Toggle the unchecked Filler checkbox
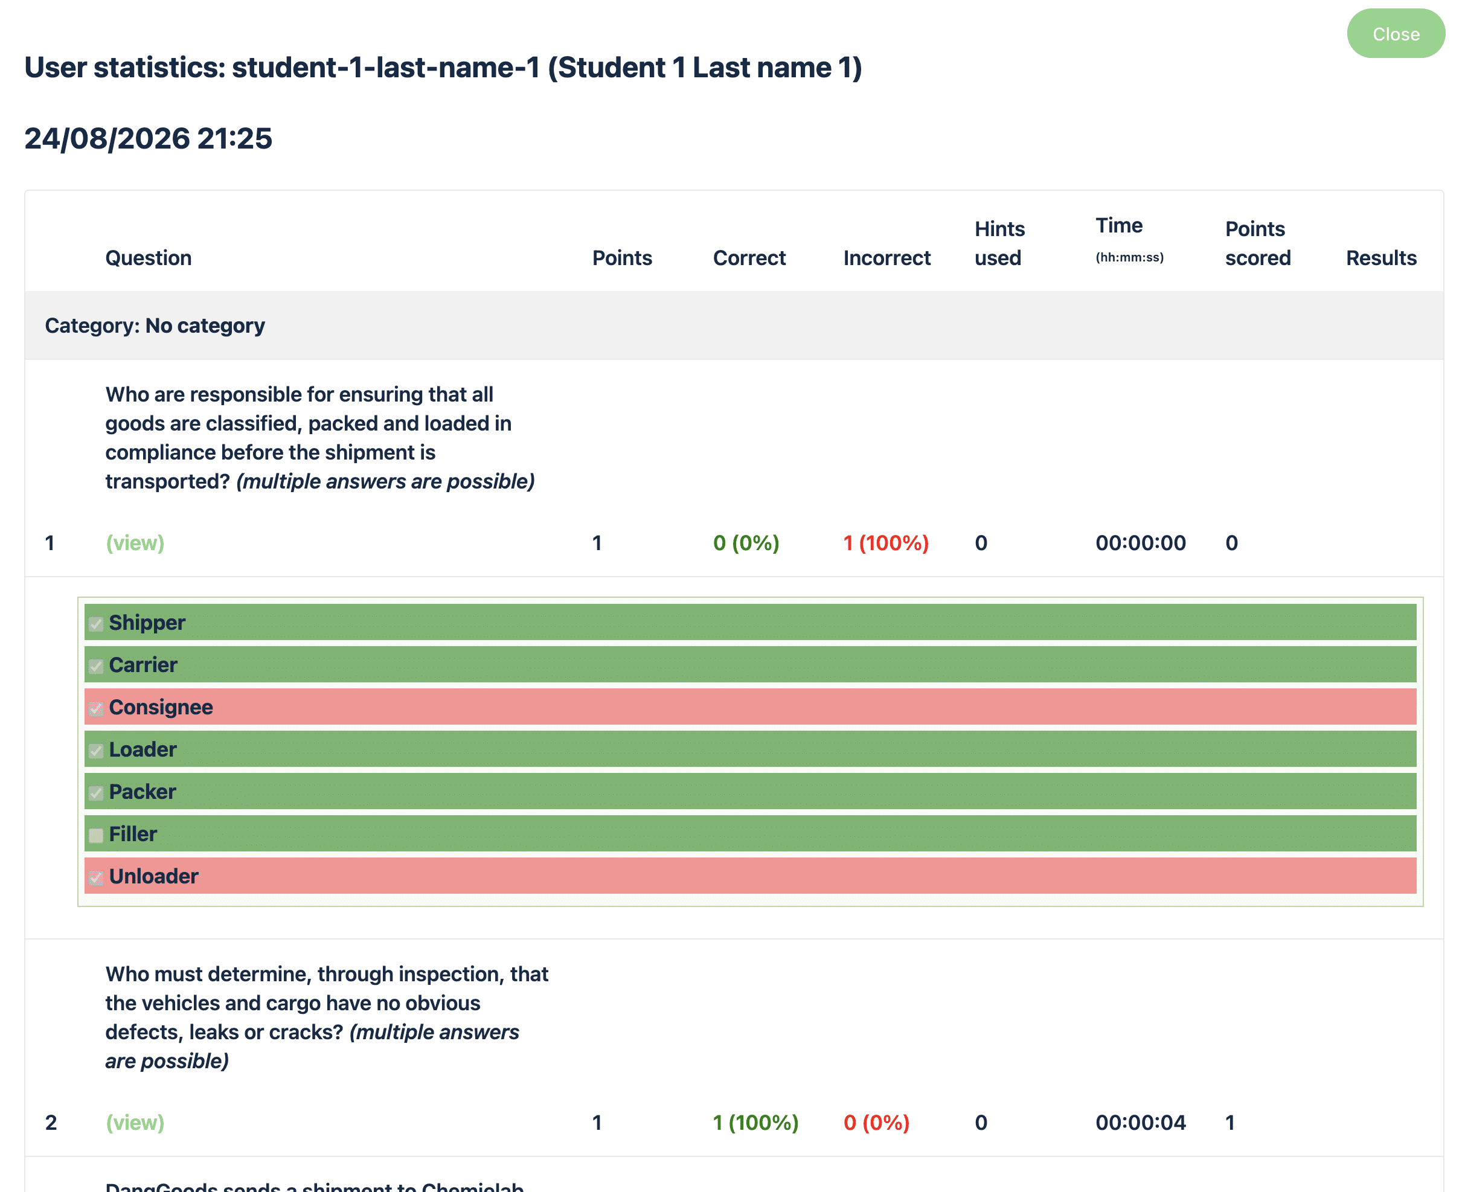 [96, 835]
